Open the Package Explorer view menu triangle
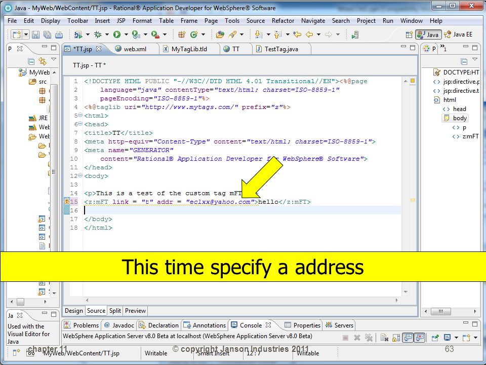 [x=54, y=59]
